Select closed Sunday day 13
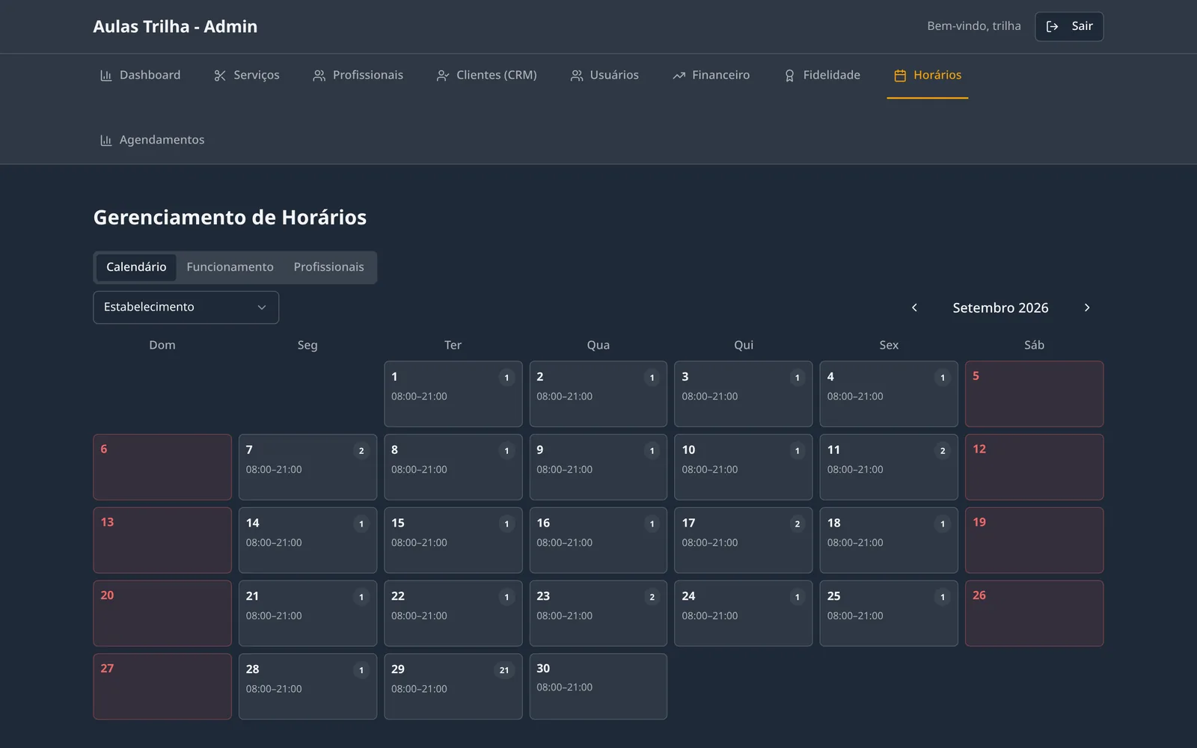The height and width of the screenshot is (748, 1197). [x=162, y=540]
